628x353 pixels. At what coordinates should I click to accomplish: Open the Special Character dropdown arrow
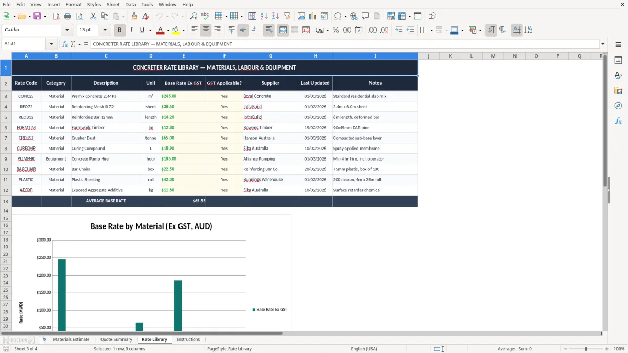point(345,16)
